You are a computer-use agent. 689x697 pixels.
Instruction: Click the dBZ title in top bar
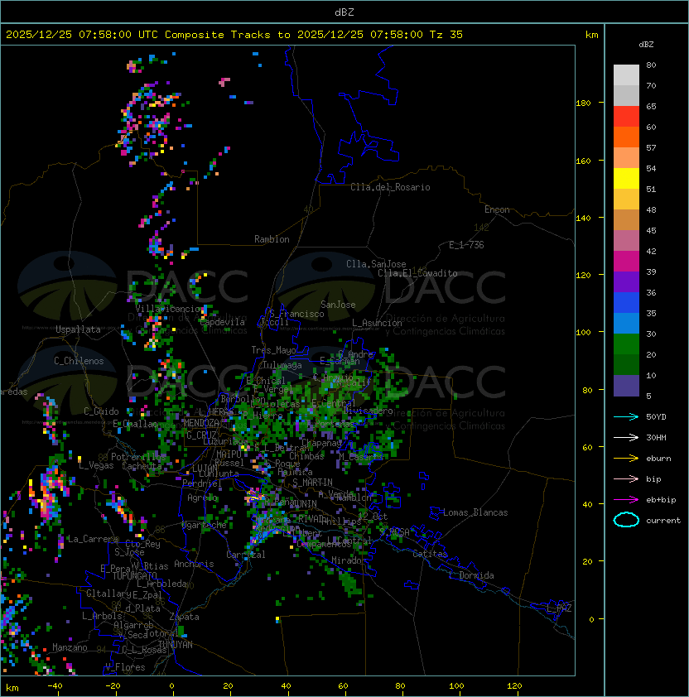click(x=344, y=12)
